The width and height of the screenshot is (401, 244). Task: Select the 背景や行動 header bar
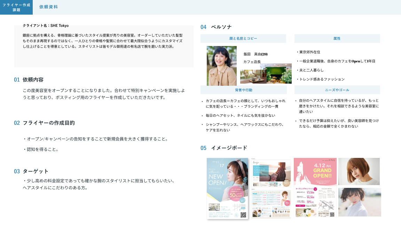click(x=243, y=90)
